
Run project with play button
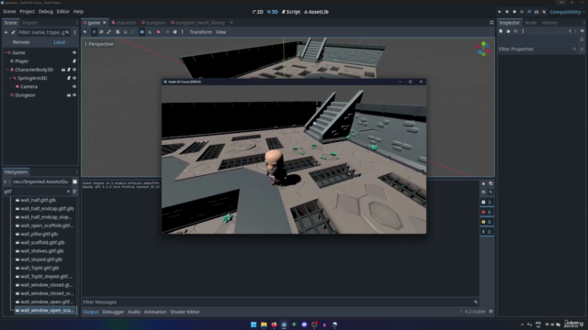(x=500, y=12)
